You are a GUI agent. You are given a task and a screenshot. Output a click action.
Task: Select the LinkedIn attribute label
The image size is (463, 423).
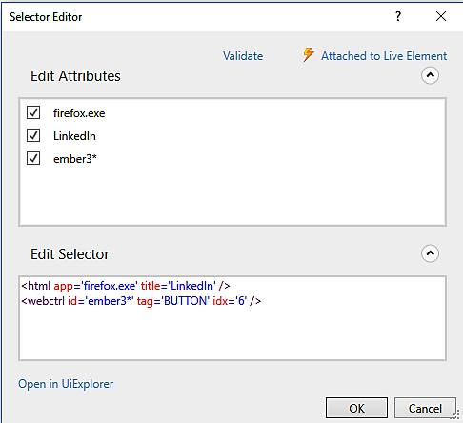coord(74,136)
